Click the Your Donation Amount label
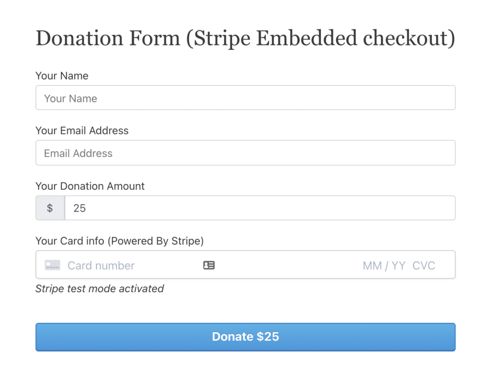The height and width of the screenshot is (388, 494). (x=90, y=186)
